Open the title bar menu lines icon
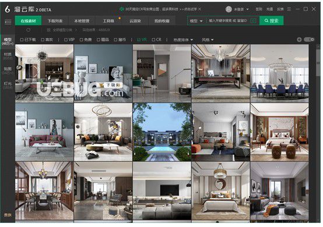Screen dimensions: 323x227 (x=289, y=9)
